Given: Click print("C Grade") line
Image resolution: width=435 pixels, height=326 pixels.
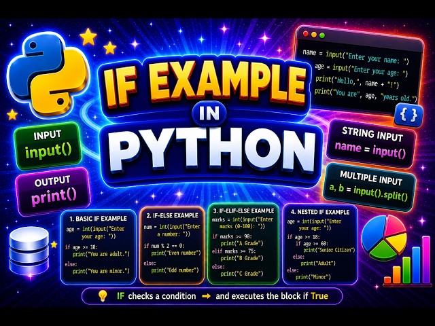Looking at the screenshot, I should [x=242, y=274].
